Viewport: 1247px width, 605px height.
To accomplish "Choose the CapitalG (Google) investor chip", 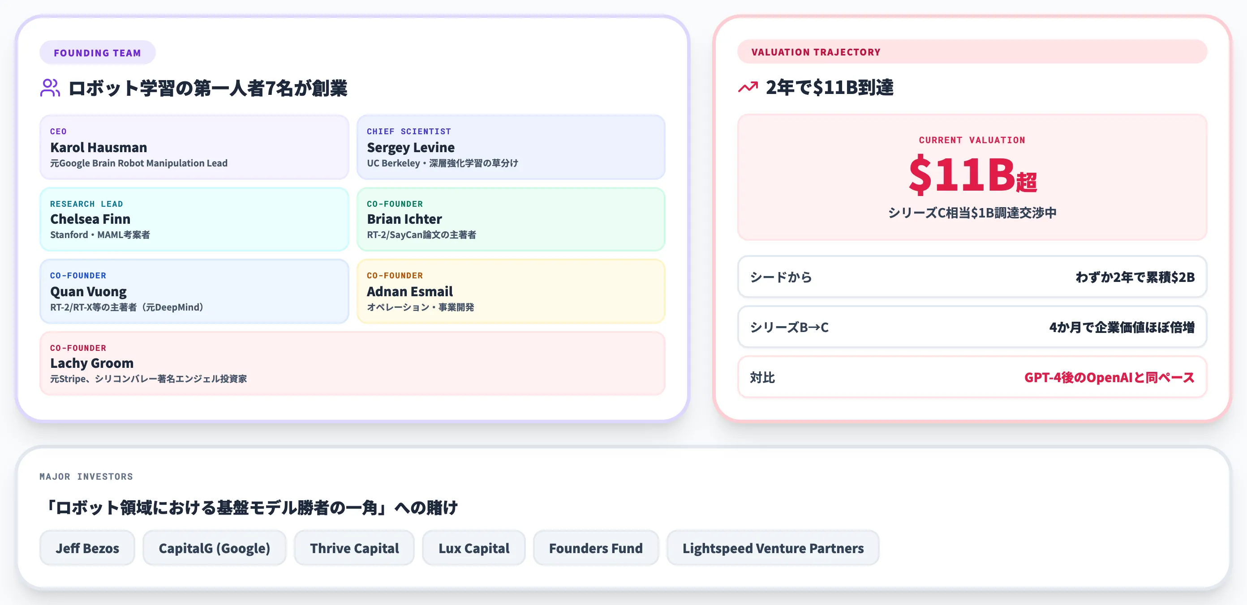I will pos(215,548).
